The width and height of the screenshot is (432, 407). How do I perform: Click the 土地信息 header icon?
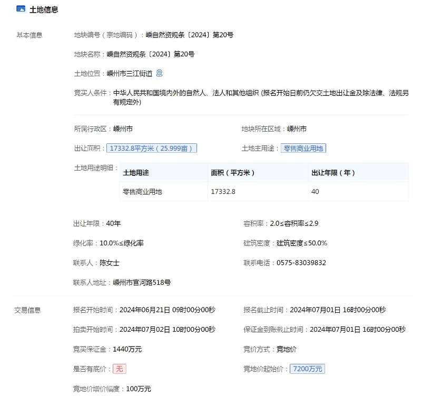click(x=21, y=9)
